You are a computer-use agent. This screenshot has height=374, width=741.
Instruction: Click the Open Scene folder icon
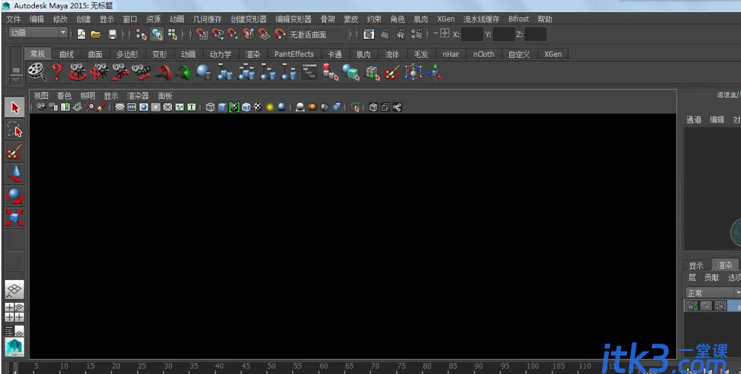coord(96,34)
